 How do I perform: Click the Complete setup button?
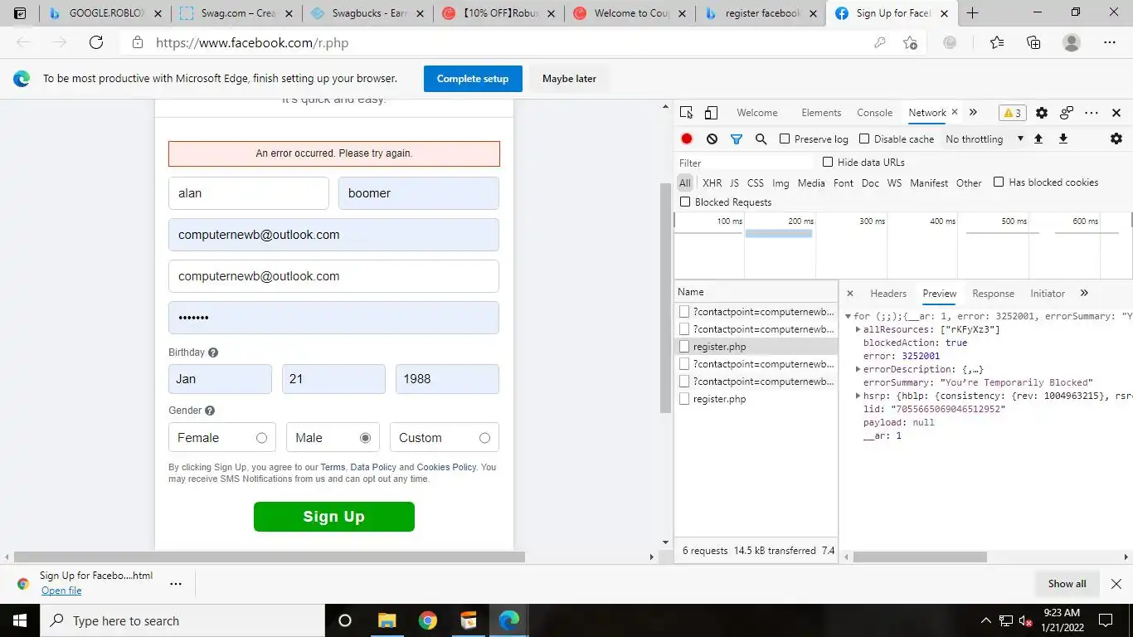point(473,79)
